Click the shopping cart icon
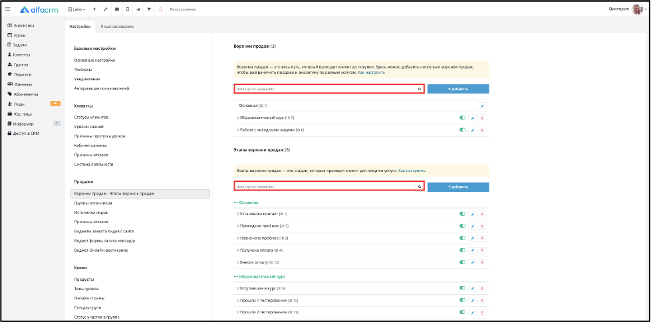This screenshot has height=322, width=651. (x=149, y=9)
